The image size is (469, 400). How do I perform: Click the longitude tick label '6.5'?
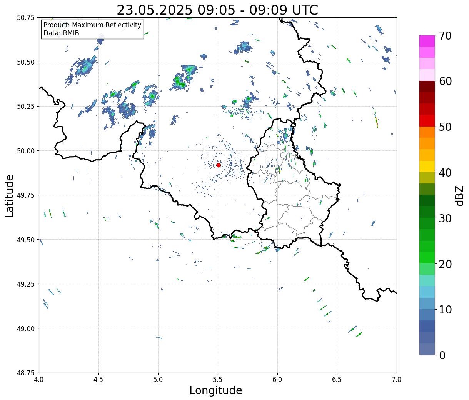click(337, 380)
